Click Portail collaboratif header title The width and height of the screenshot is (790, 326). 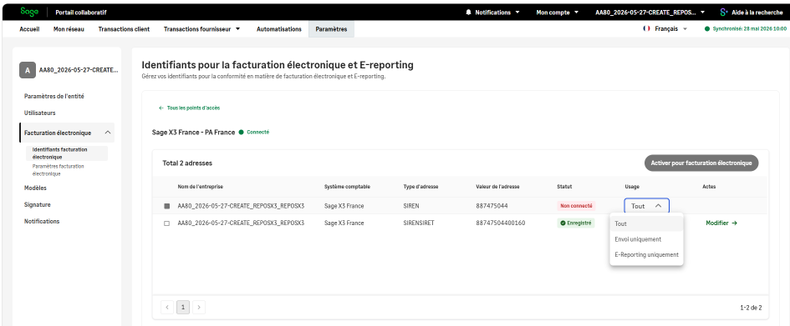pos(80,12)
